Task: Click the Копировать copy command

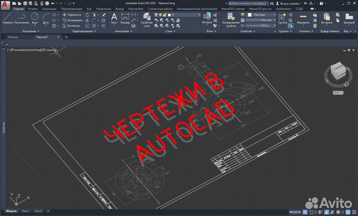Action: 73,20
